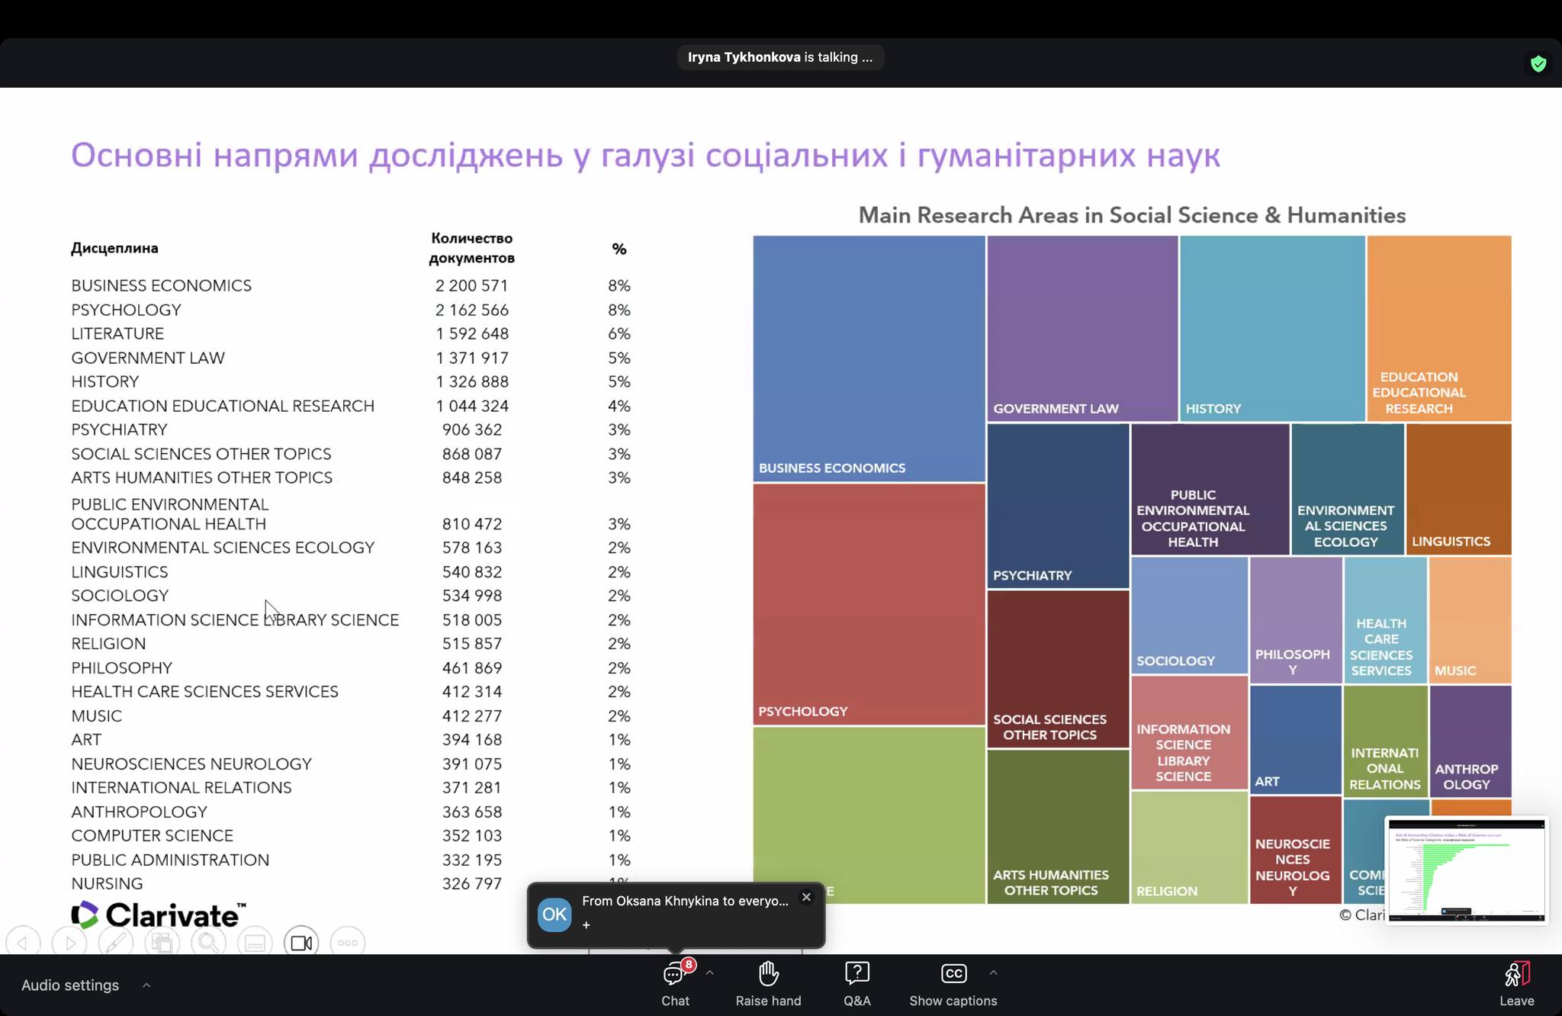Go to previous slide arrow
This screenshot has height=1016, width=1562.
(23, 943)
